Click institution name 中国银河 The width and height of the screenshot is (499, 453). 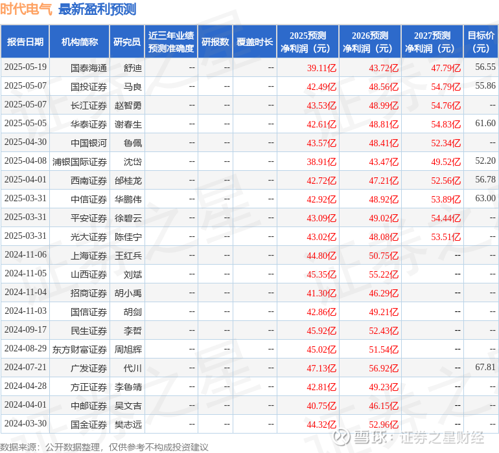click(89, 143)
